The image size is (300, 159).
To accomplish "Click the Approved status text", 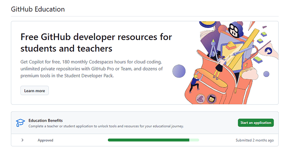I will click(45, 140).
